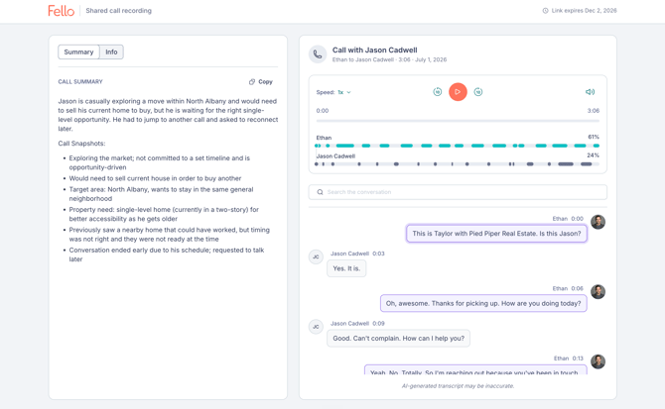The width and height of the screenshot is (665, 409).
Task: Click Ethan's avatar photo at 0:06 message
Action: [598, 292]
